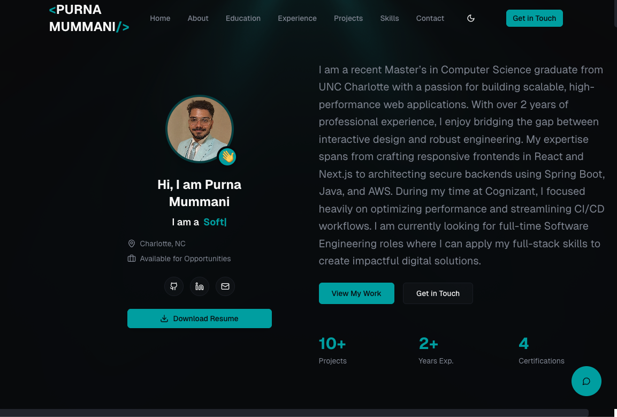Click the email envelope icon
The image size is (617, 417).
225,286
